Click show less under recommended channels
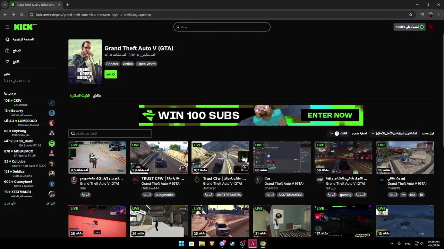 click(51, 204)
